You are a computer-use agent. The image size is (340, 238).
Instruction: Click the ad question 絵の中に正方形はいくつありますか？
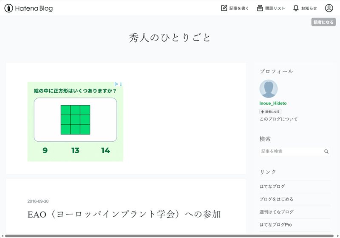pos(75,91)
